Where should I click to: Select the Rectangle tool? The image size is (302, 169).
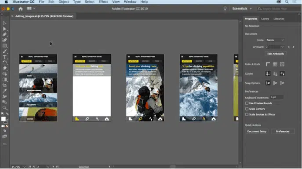5,46
